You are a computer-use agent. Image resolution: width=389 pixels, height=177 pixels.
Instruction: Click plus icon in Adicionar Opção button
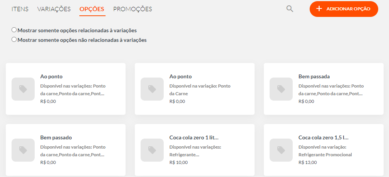point(319,9)
